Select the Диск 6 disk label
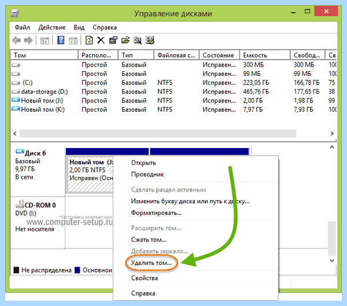Screen dimensions: 347x306 tap(38, 169)
